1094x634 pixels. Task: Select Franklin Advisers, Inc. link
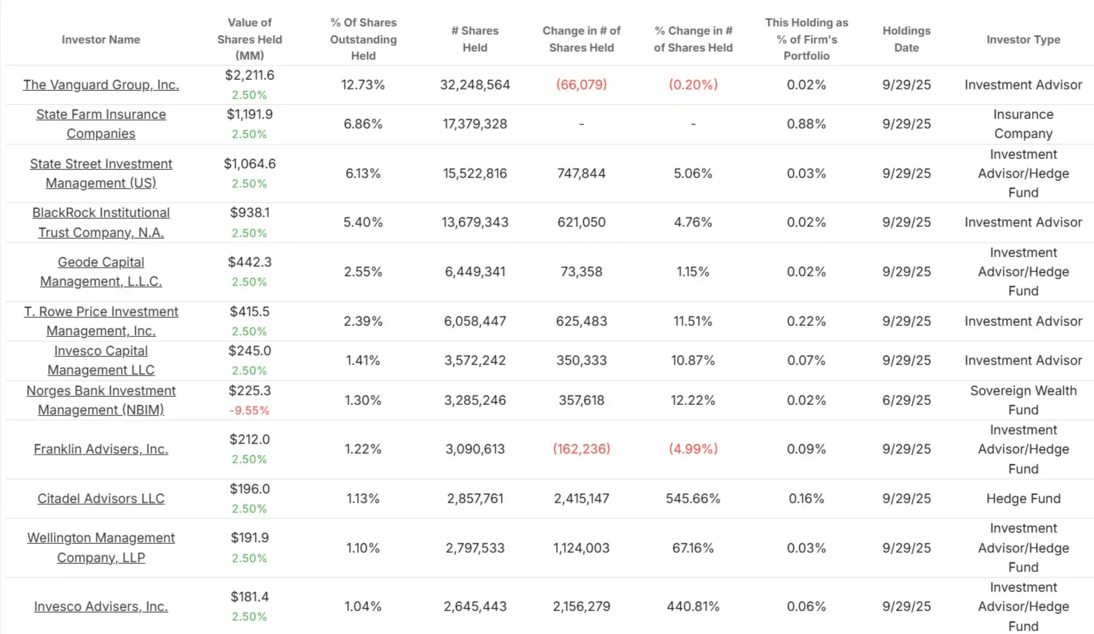pyautogui.click(x=101, y=449)
